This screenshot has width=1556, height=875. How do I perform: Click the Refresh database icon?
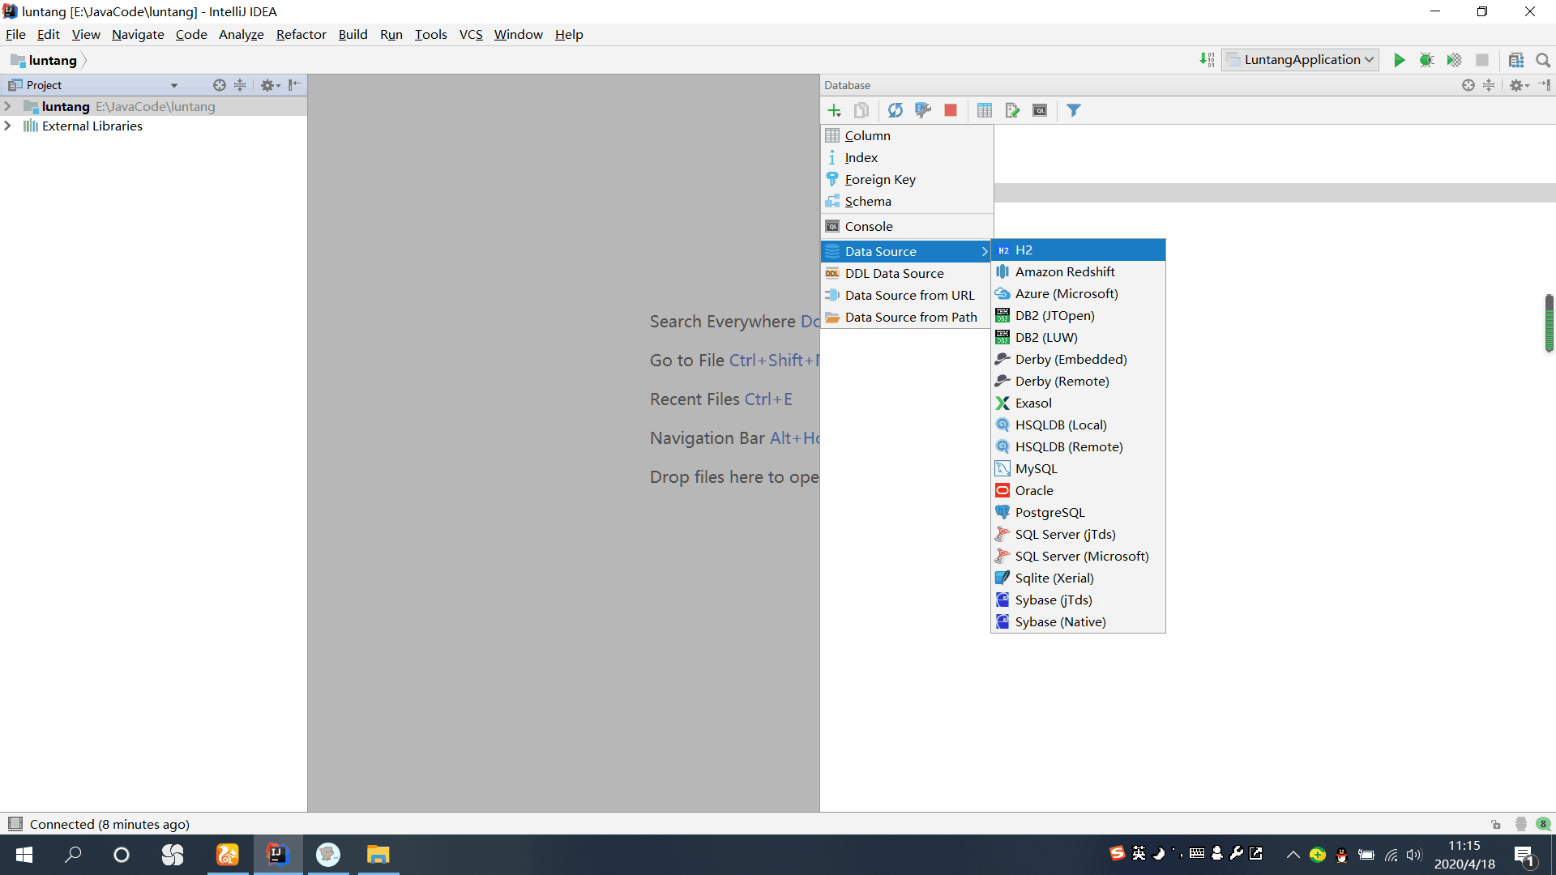[x=895, y=111]
